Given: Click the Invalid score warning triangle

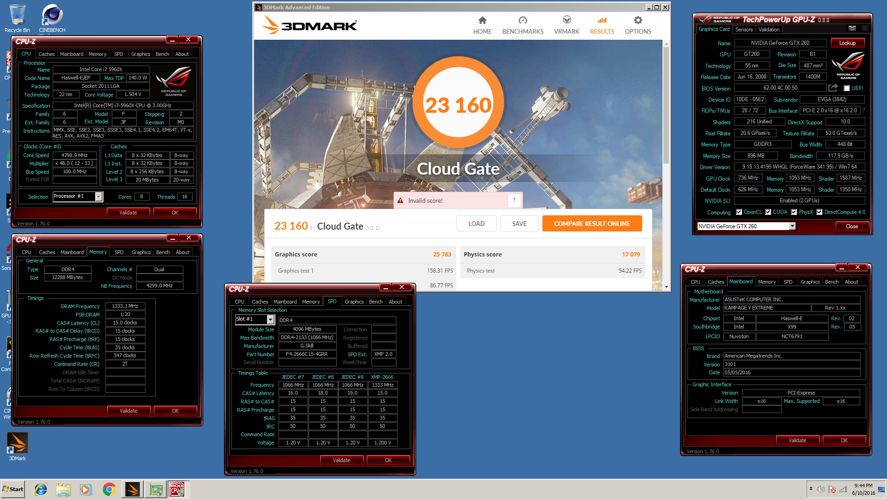Looking at the screenshot, I should coord(401,201).
